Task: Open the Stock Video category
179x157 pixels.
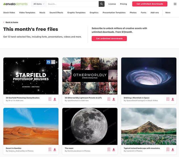Action: (9, 13)
